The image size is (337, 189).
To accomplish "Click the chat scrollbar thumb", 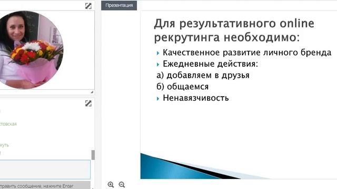I will (x=93, y=155).
